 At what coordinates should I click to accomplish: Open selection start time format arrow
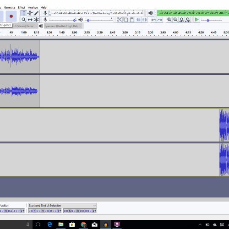(60, 211)
